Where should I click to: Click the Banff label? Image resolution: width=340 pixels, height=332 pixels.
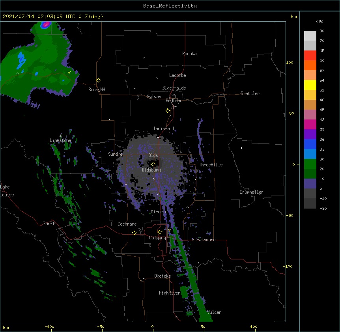pyautogui.click(x=49, y=224)
